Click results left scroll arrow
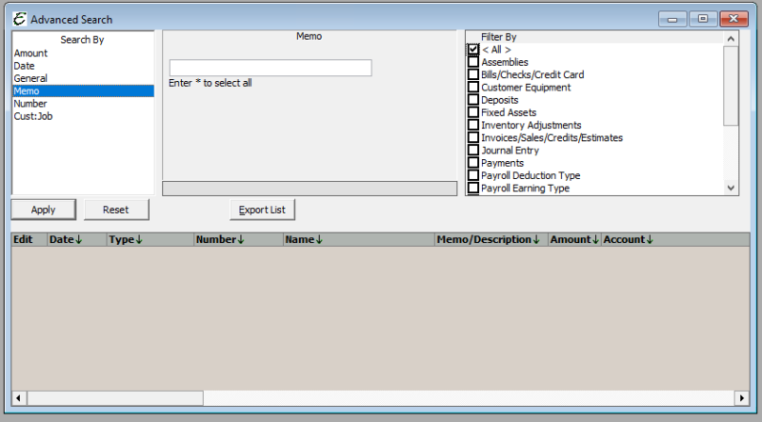The width and height of the screenshot is (762, 422). tap(17, 397)
